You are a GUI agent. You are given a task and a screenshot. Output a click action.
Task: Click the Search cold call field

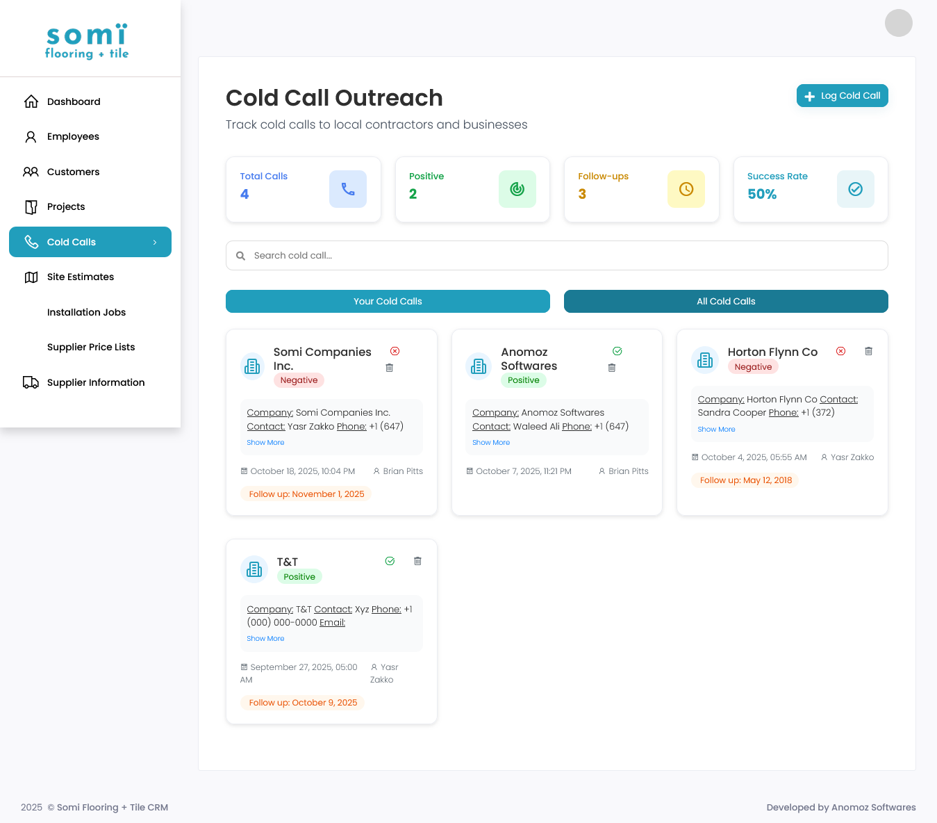[x=556, y=256]
